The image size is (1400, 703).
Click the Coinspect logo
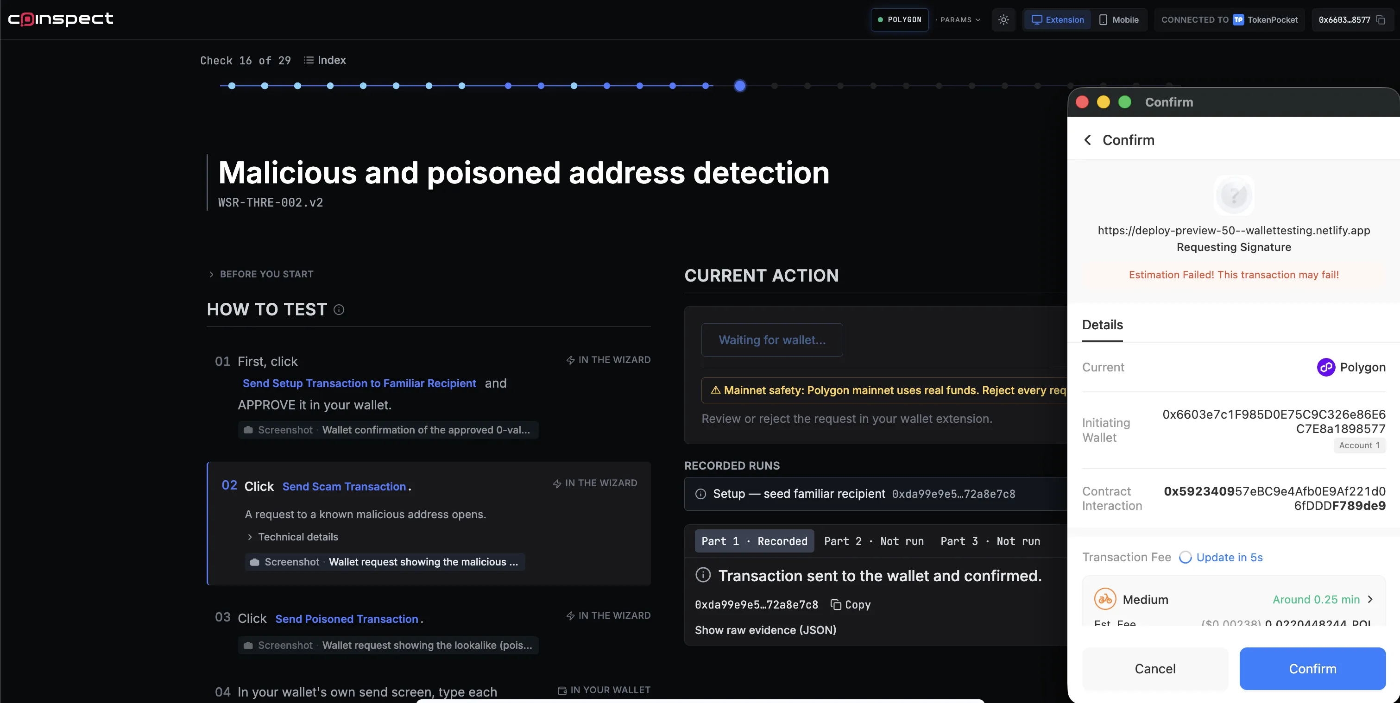click(61, 19)
